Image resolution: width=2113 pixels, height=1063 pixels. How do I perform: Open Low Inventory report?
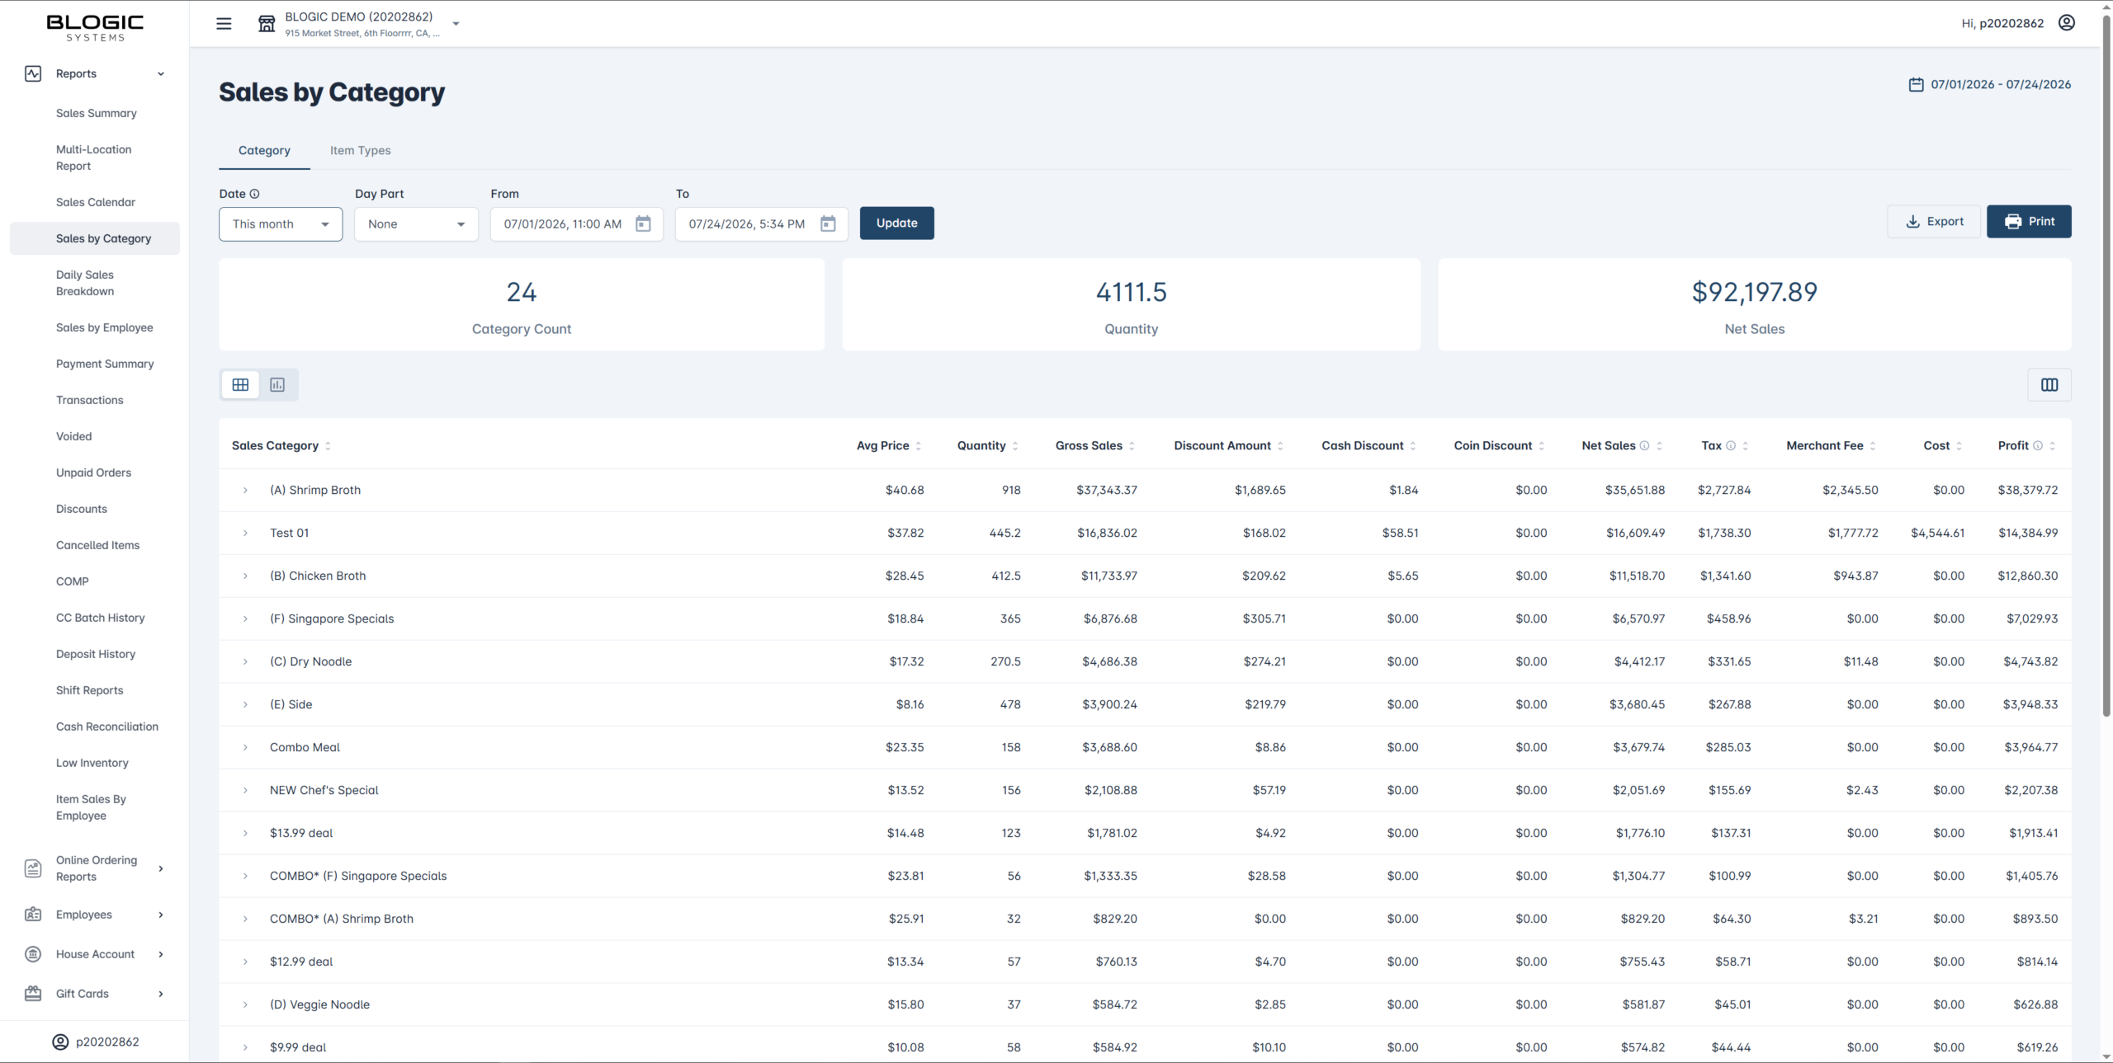click(92, 763)
